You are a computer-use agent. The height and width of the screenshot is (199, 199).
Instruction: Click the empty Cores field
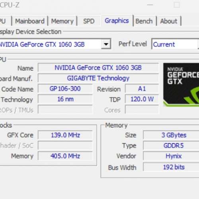click(x=142, y=109)
